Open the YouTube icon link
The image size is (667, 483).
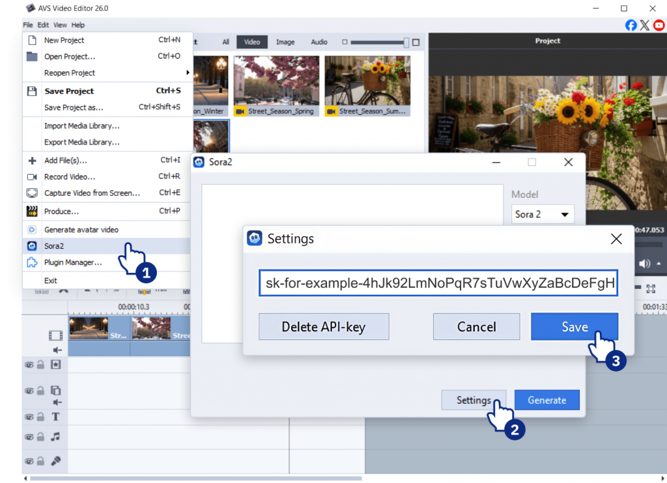click(x=659, y=25)
